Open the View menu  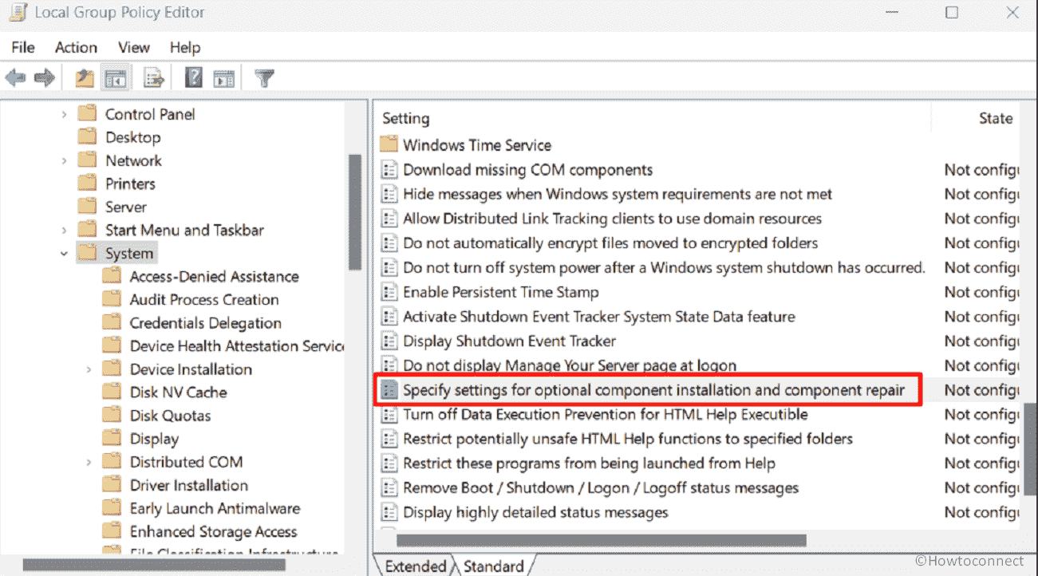pos(134,48)
